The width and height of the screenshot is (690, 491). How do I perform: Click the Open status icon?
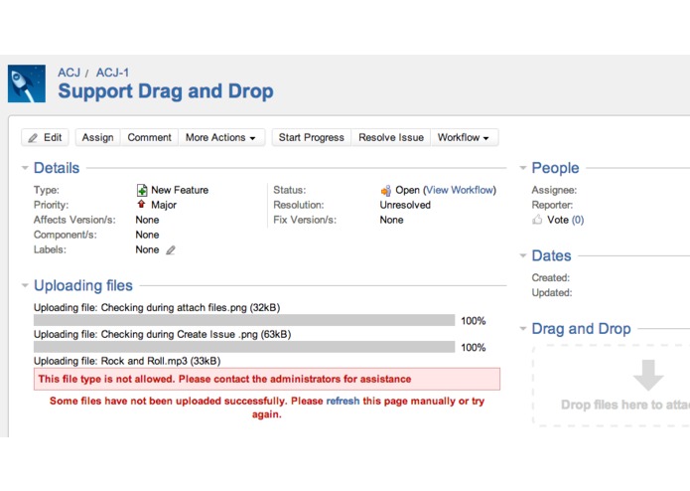point(385,190)
